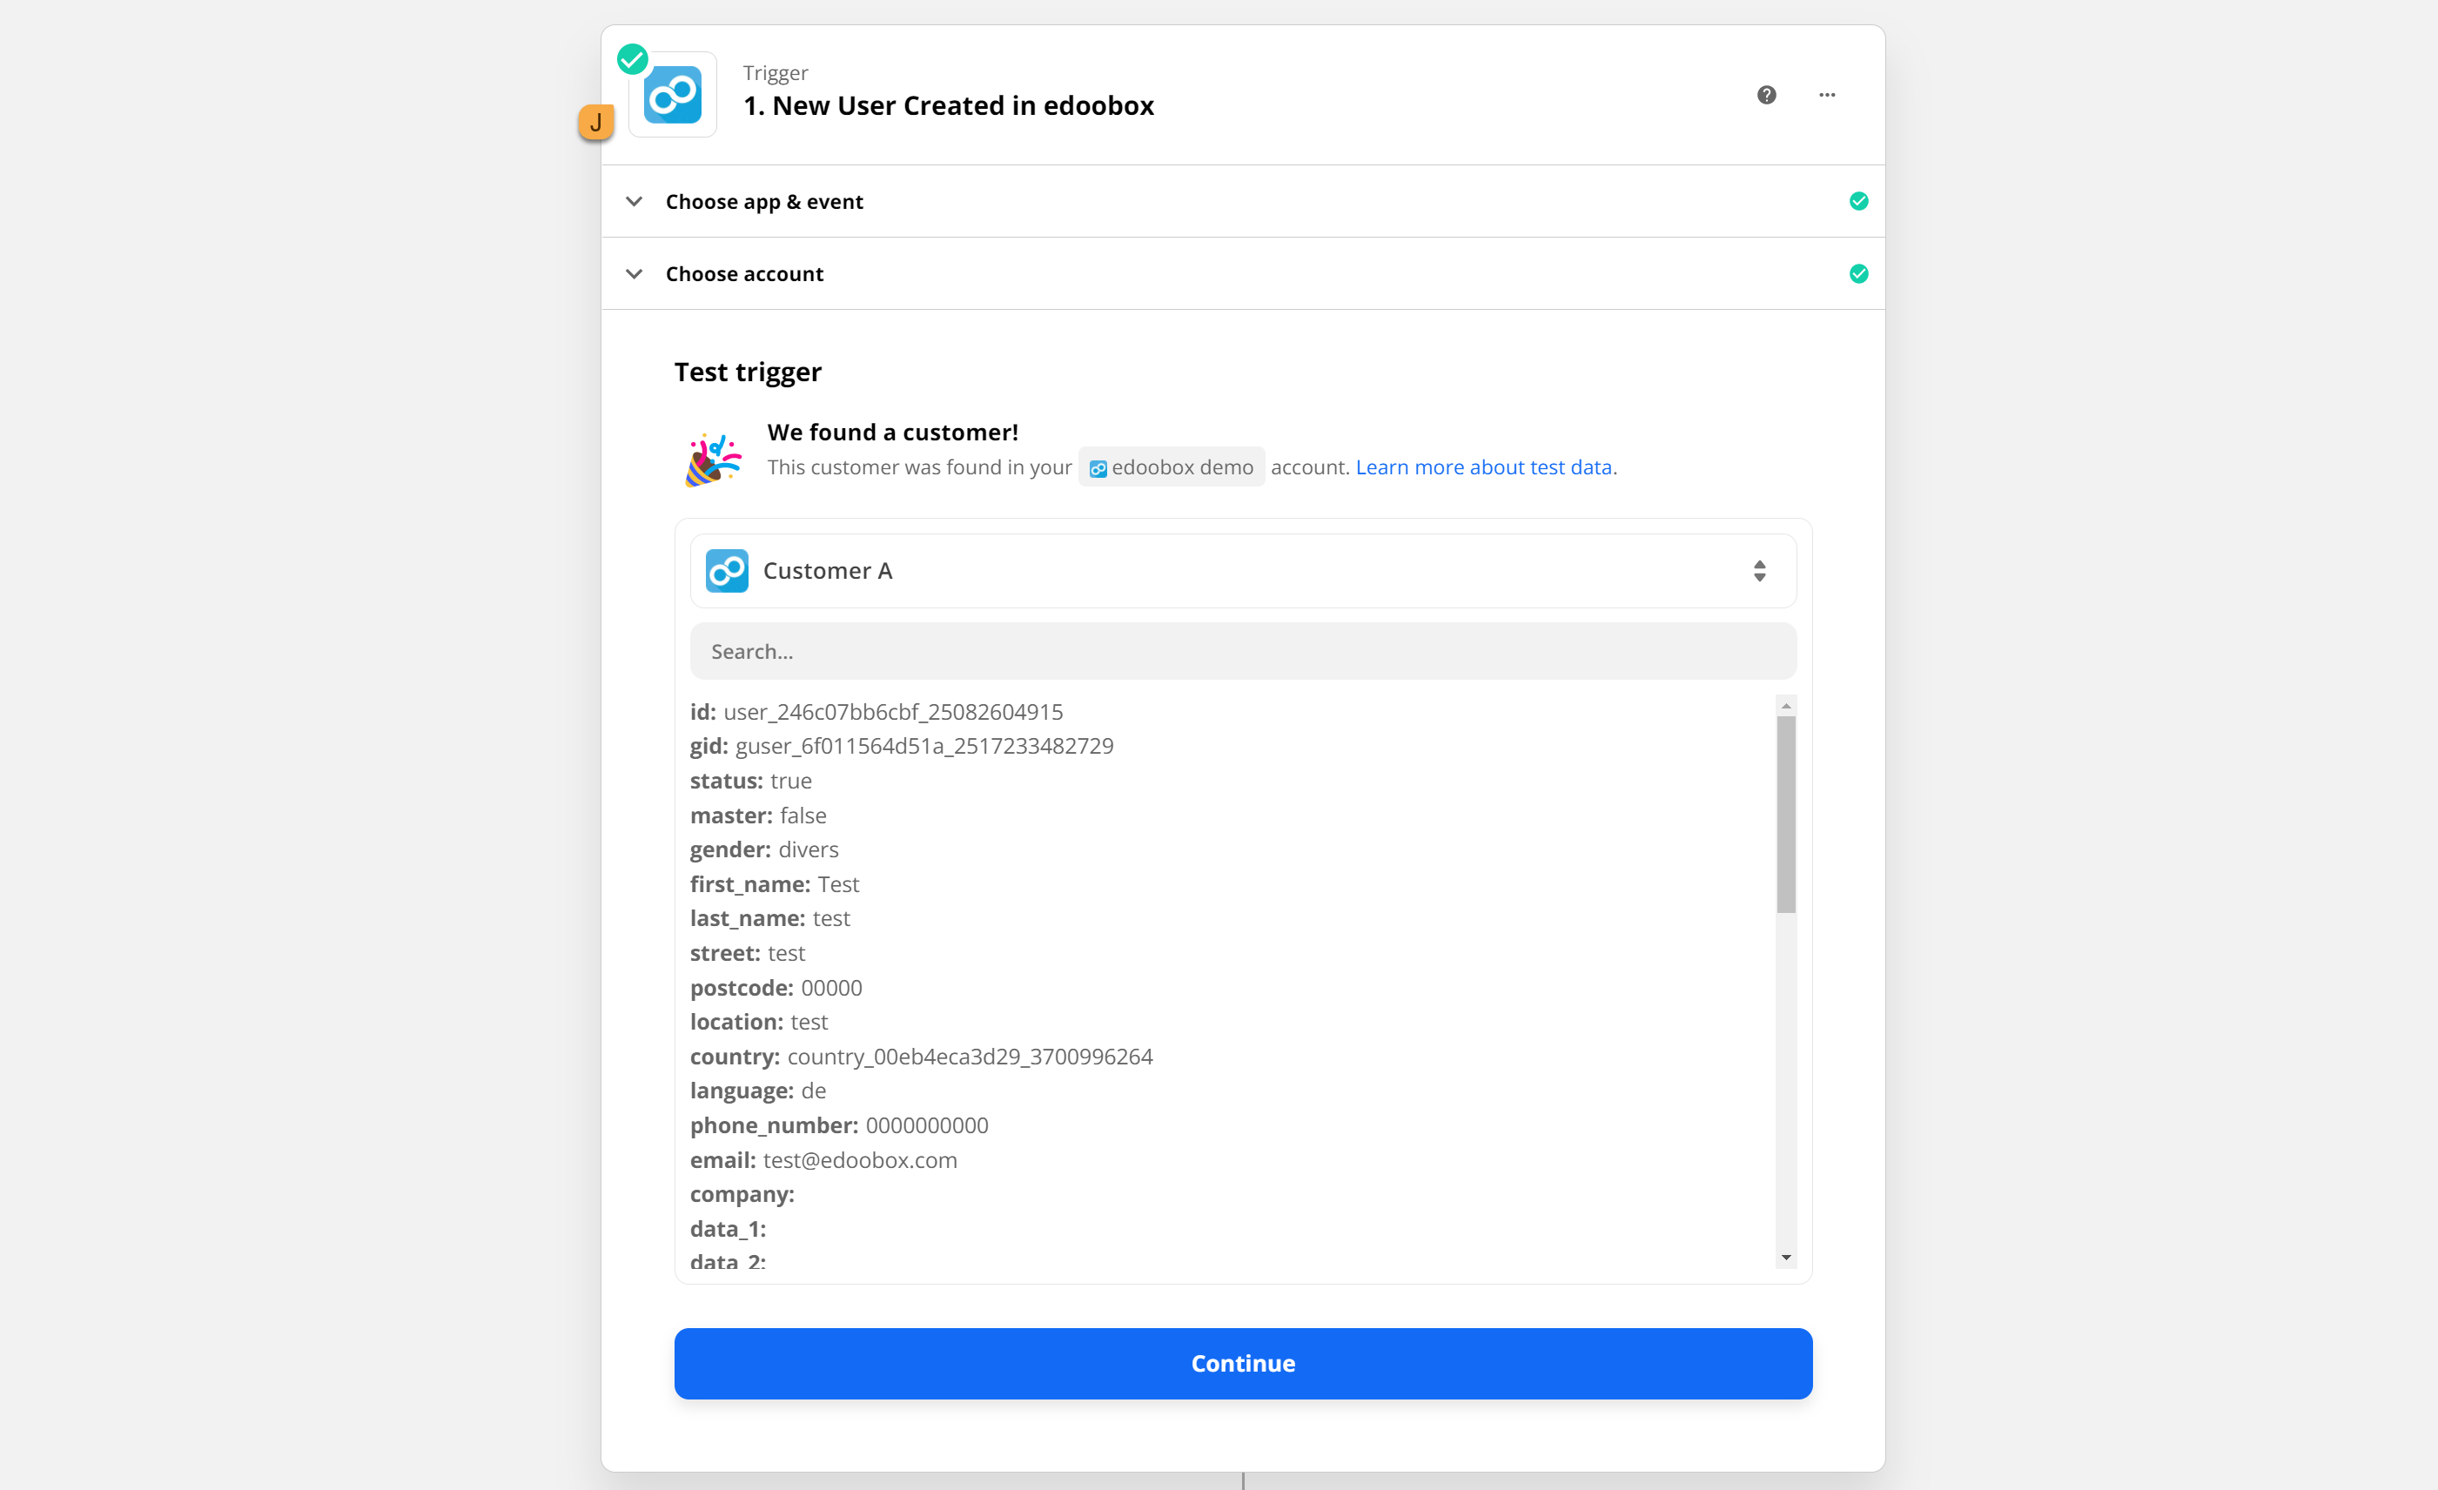Image resolution: width=2438 pixels, height=1490 pixels.
Task: Click the customer data list scrollbar thumb
Action: (x=1786, y=813)
